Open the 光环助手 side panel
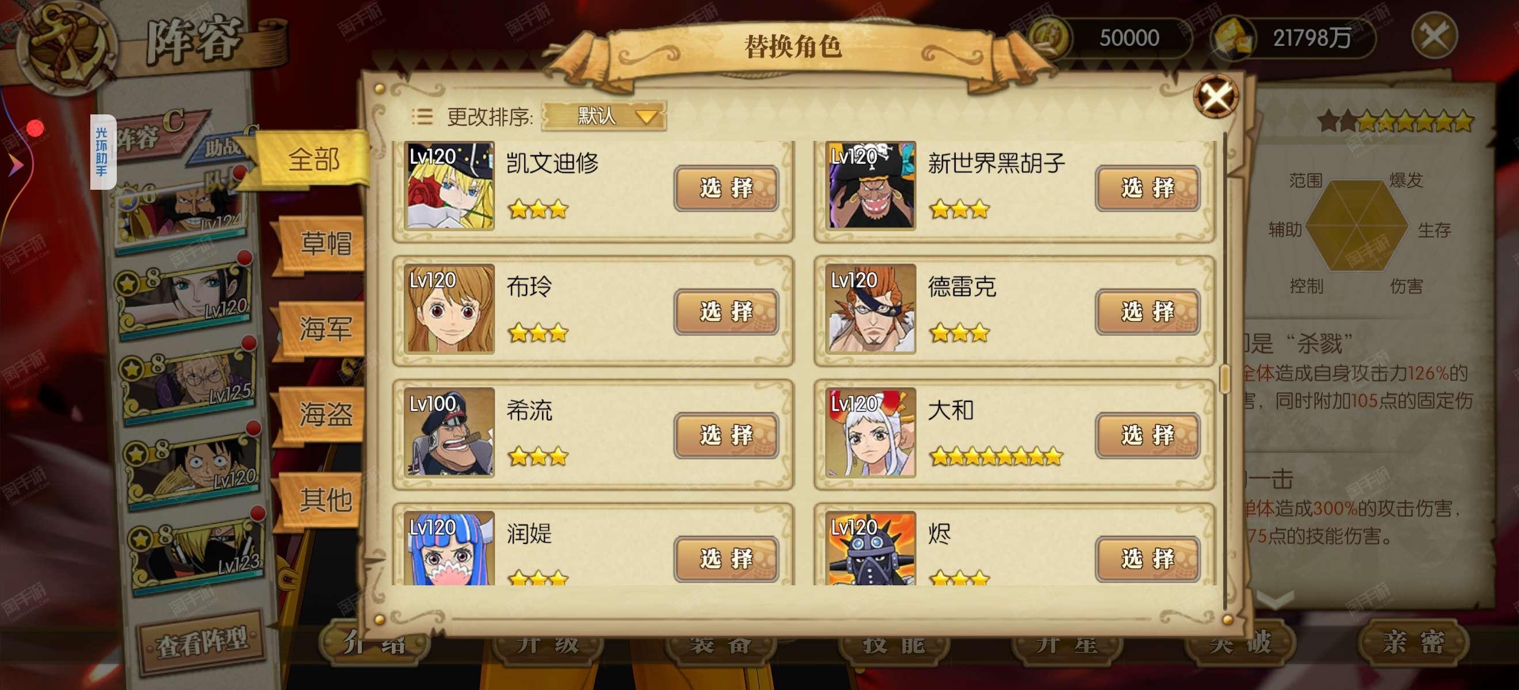This screenshot has height=690, width=1519. (x=102, y=152)
